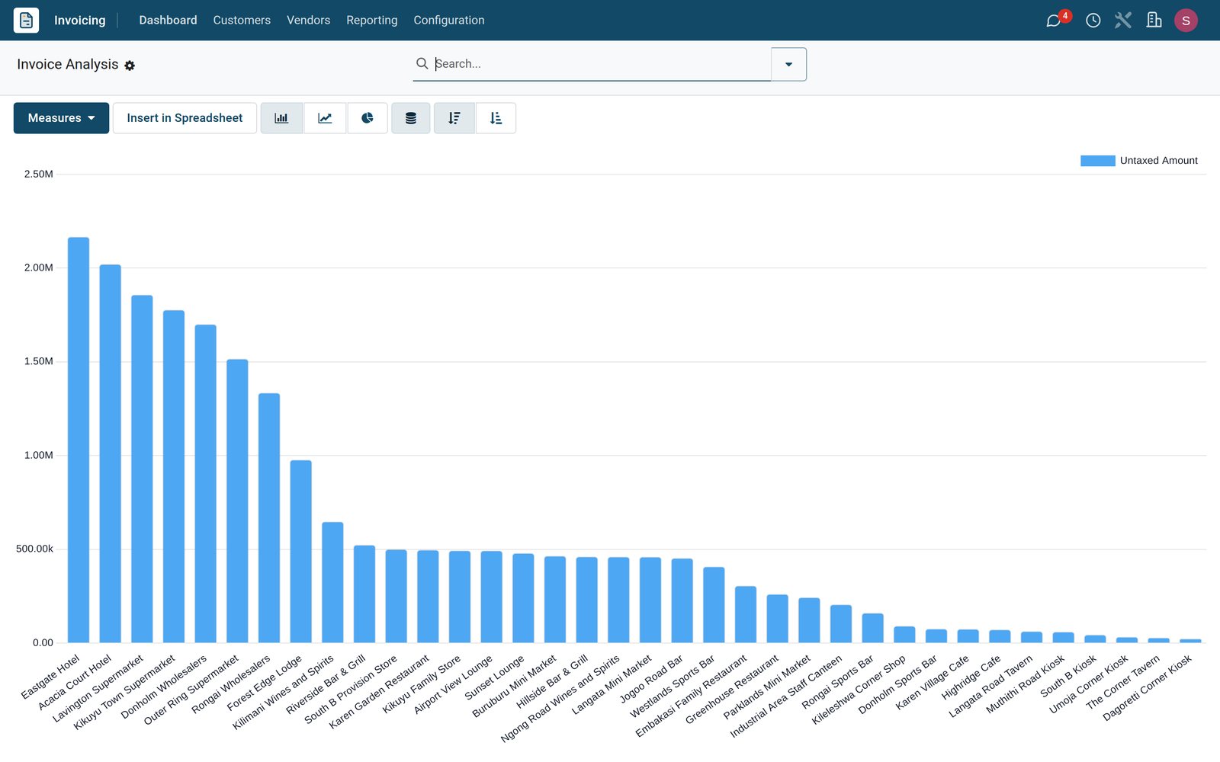1220x762 pixels.
Task: Click the Langata Mini Market axis label
Action: tap(612, 684)
